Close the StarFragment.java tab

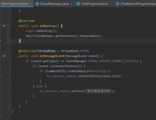click(30, 4)
